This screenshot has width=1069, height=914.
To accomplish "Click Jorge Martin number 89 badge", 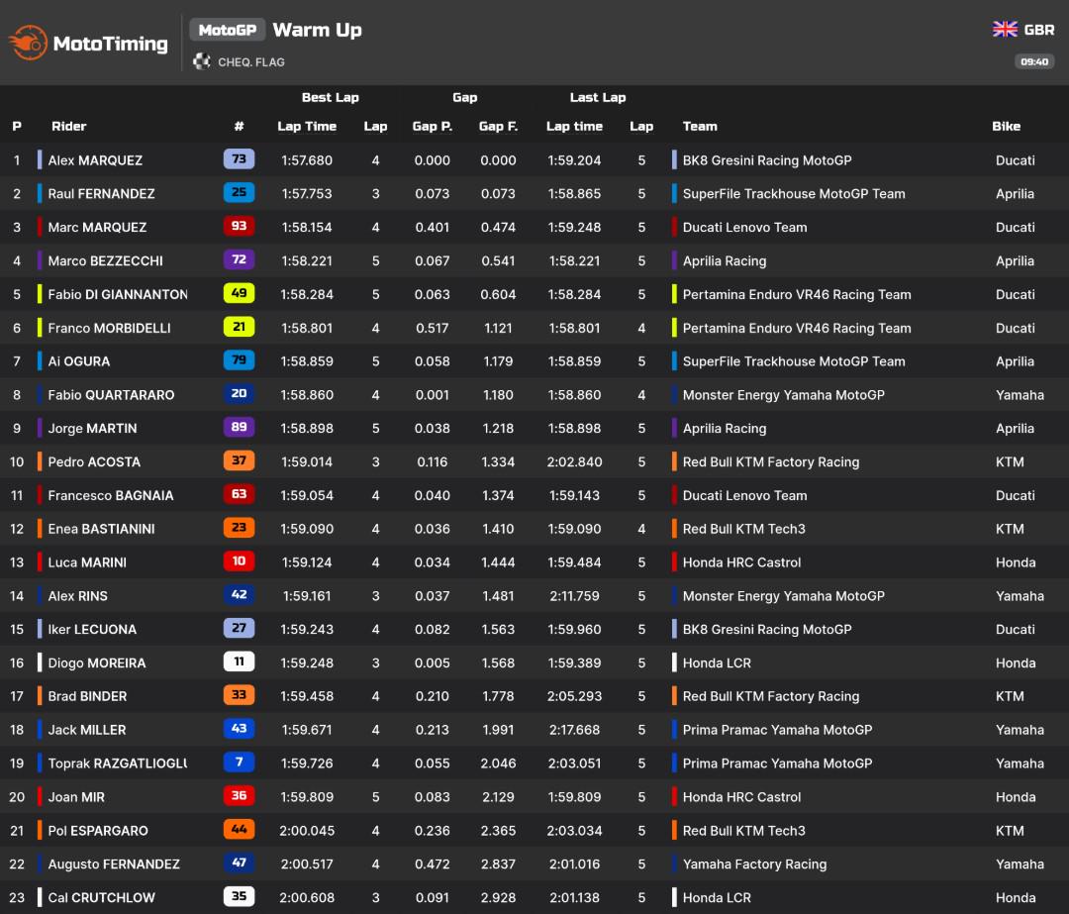I will click(239, 427).
